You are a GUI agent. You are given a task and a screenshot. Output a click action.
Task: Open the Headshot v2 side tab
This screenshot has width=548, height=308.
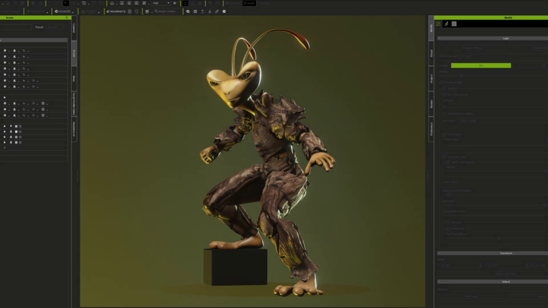(74, 129)
